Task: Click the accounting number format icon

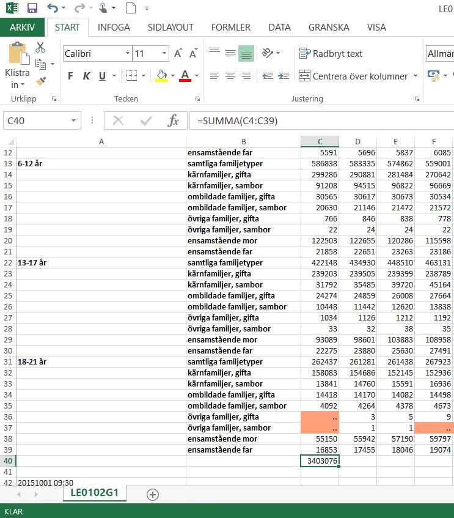Action: [433, 76]
